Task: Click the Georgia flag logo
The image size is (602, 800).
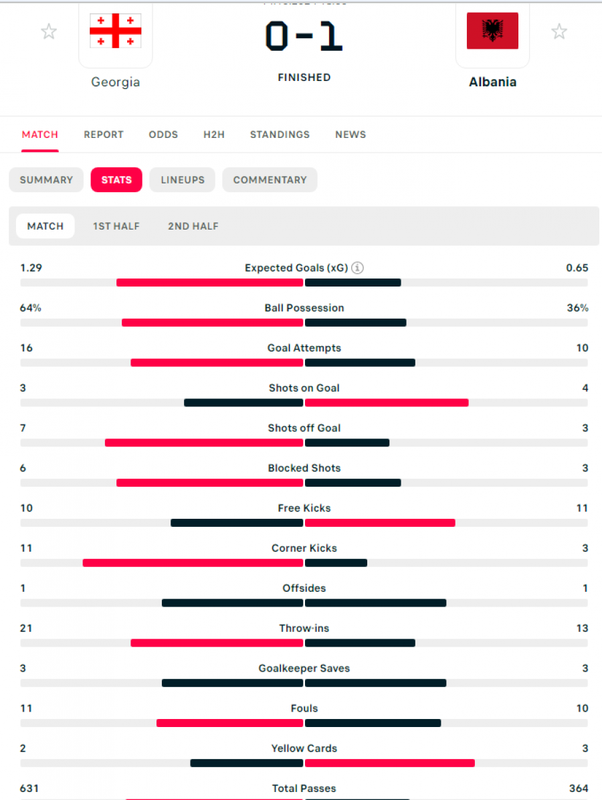Action: [x=115, y=31]
